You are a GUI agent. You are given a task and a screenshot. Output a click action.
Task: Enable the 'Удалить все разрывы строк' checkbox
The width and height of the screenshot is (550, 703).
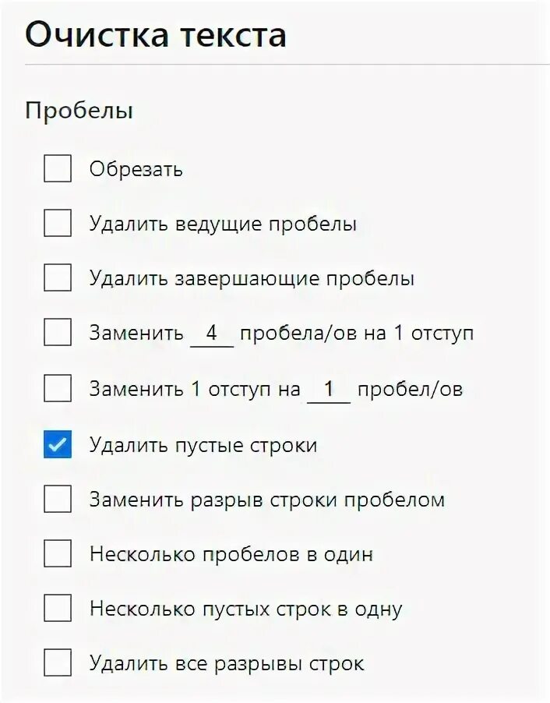[58, 663]
